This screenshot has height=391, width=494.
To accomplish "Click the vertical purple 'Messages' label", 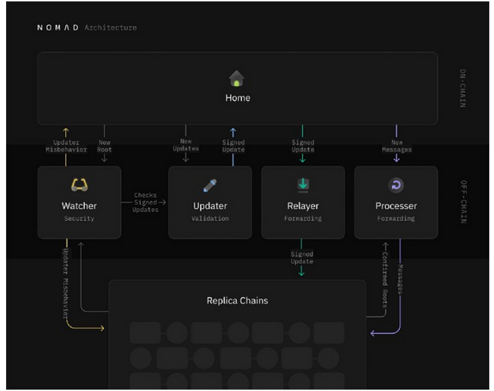I will tap(400, 279).
